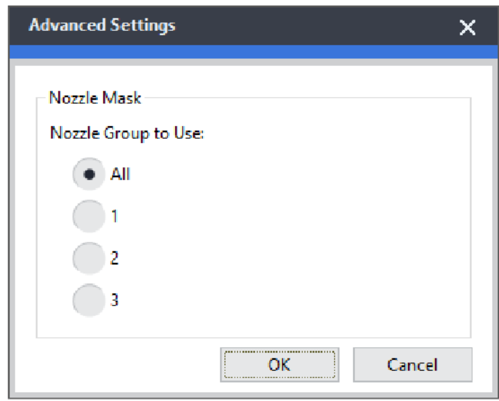The image size is (499, 401).
Task: Click the "2" option text label
Action: coord(113,259)
